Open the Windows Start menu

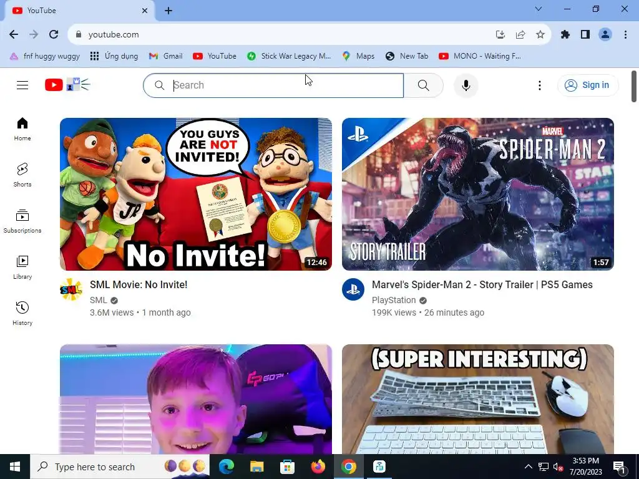pyautogui.click(x=15, y=467)
